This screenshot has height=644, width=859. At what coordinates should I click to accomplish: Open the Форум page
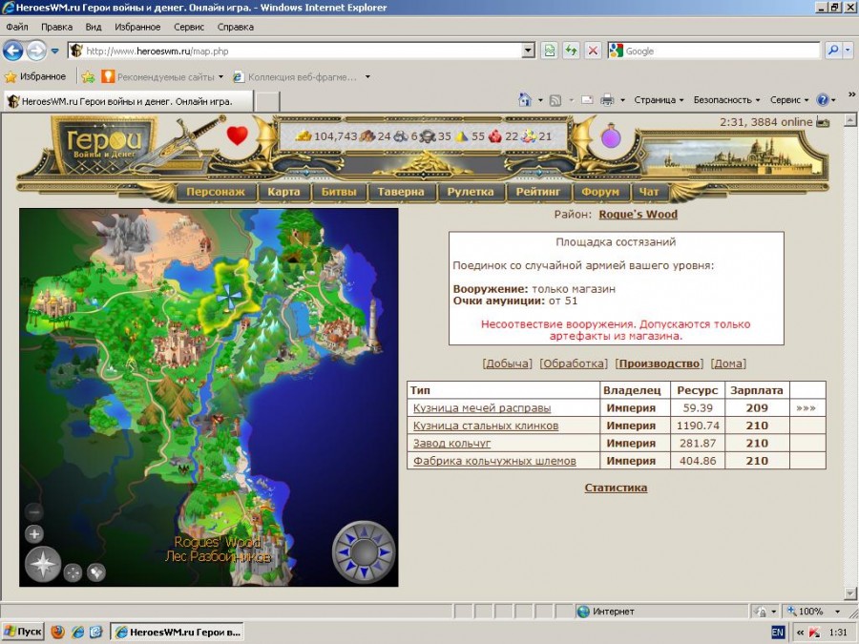[x=600, y=192]
